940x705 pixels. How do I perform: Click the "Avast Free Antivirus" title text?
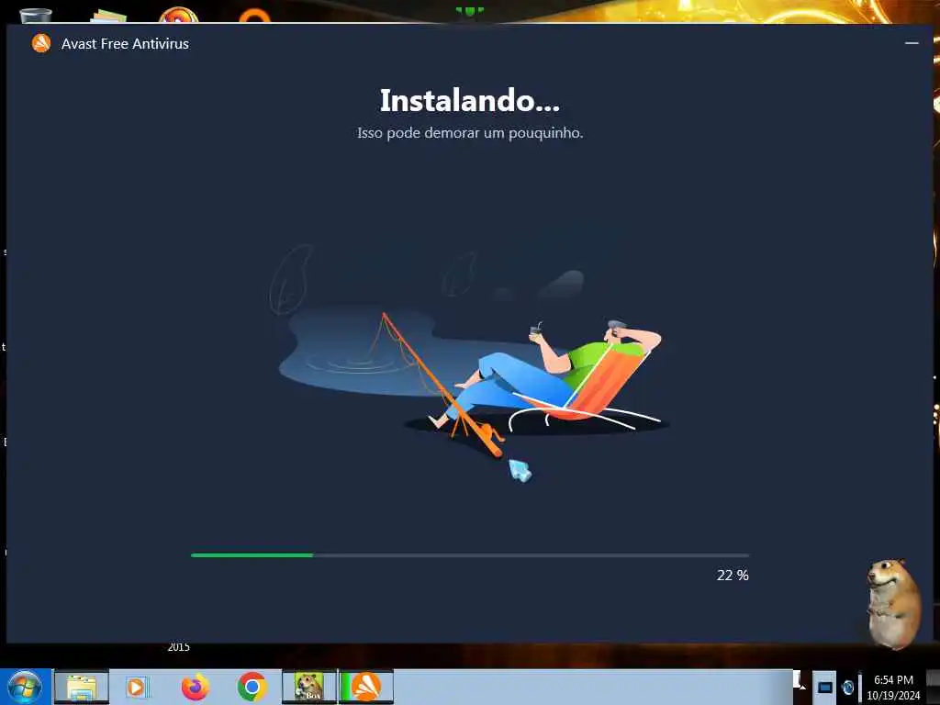(125, 44)
